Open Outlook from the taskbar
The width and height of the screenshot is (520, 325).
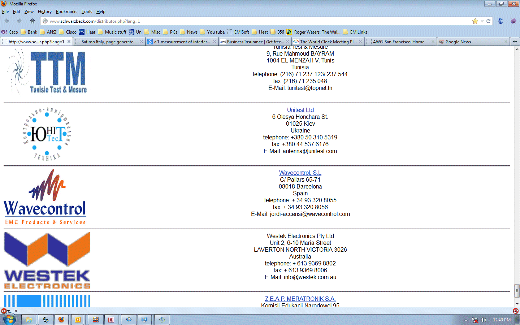[x=78, y=320]
